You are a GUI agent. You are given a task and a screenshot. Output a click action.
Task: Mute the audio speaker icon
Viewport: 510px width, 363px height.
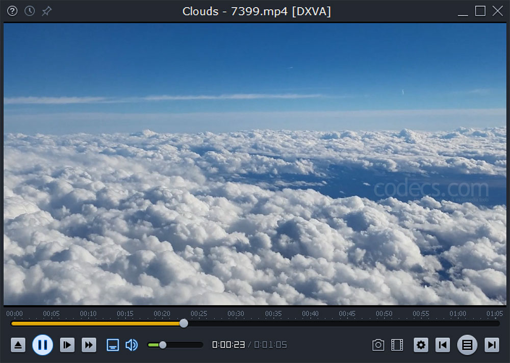132,345
